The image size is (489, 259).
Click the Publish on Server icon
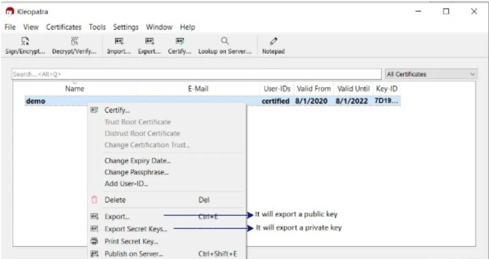94,254
